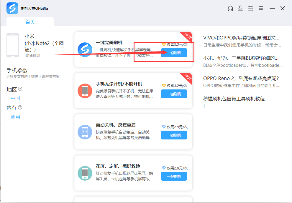Click the price 仅需2.9元/次 in 自动关机 card
The width and height of the screenshot is (292, 203).
pos(177,127)
